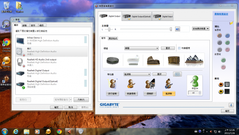Apply the Sydney Opera House environment

coord(194,60)
